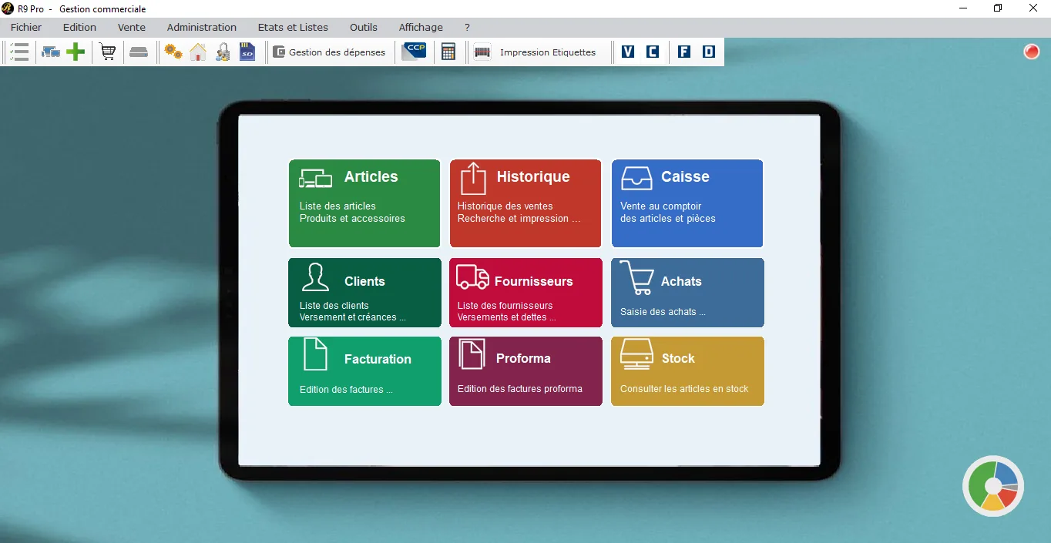Open the Outils menu
This screenshot has width=1051, height=543.
point(364,27)
